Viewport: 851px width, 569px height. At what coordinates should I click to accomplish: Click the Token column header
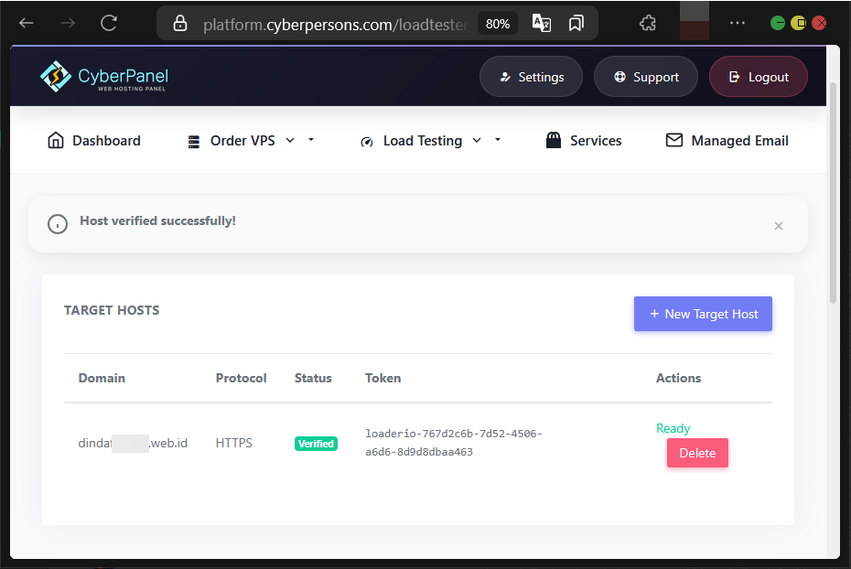pos(382,378)
